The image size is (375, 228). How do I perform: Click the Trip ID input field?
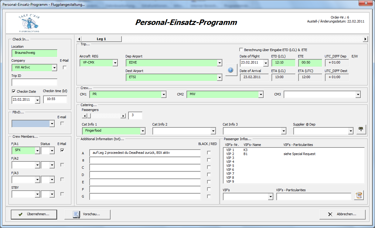(34, 82)
